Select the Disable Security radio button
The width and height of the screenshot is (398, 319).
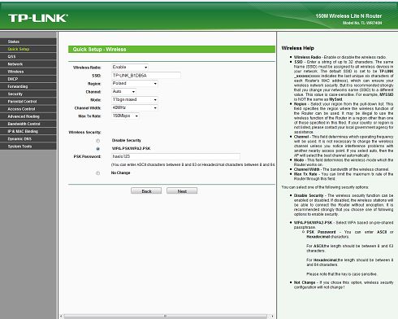(x=97, y=141)
